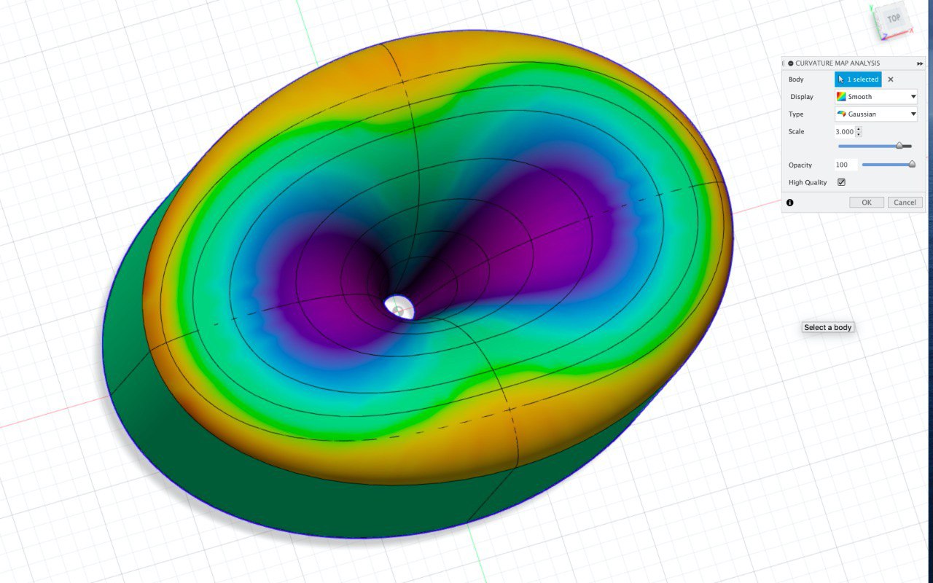933x583 pixels.
Task: Click the info icon in the dialog
Action: [x=790, y=203]
